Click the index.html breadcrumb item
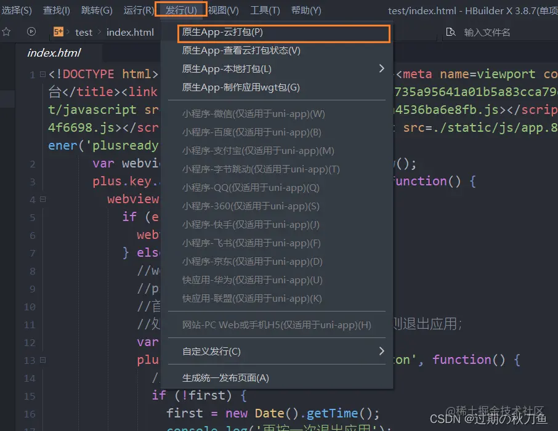558x431 pixels. click(130, 33)
